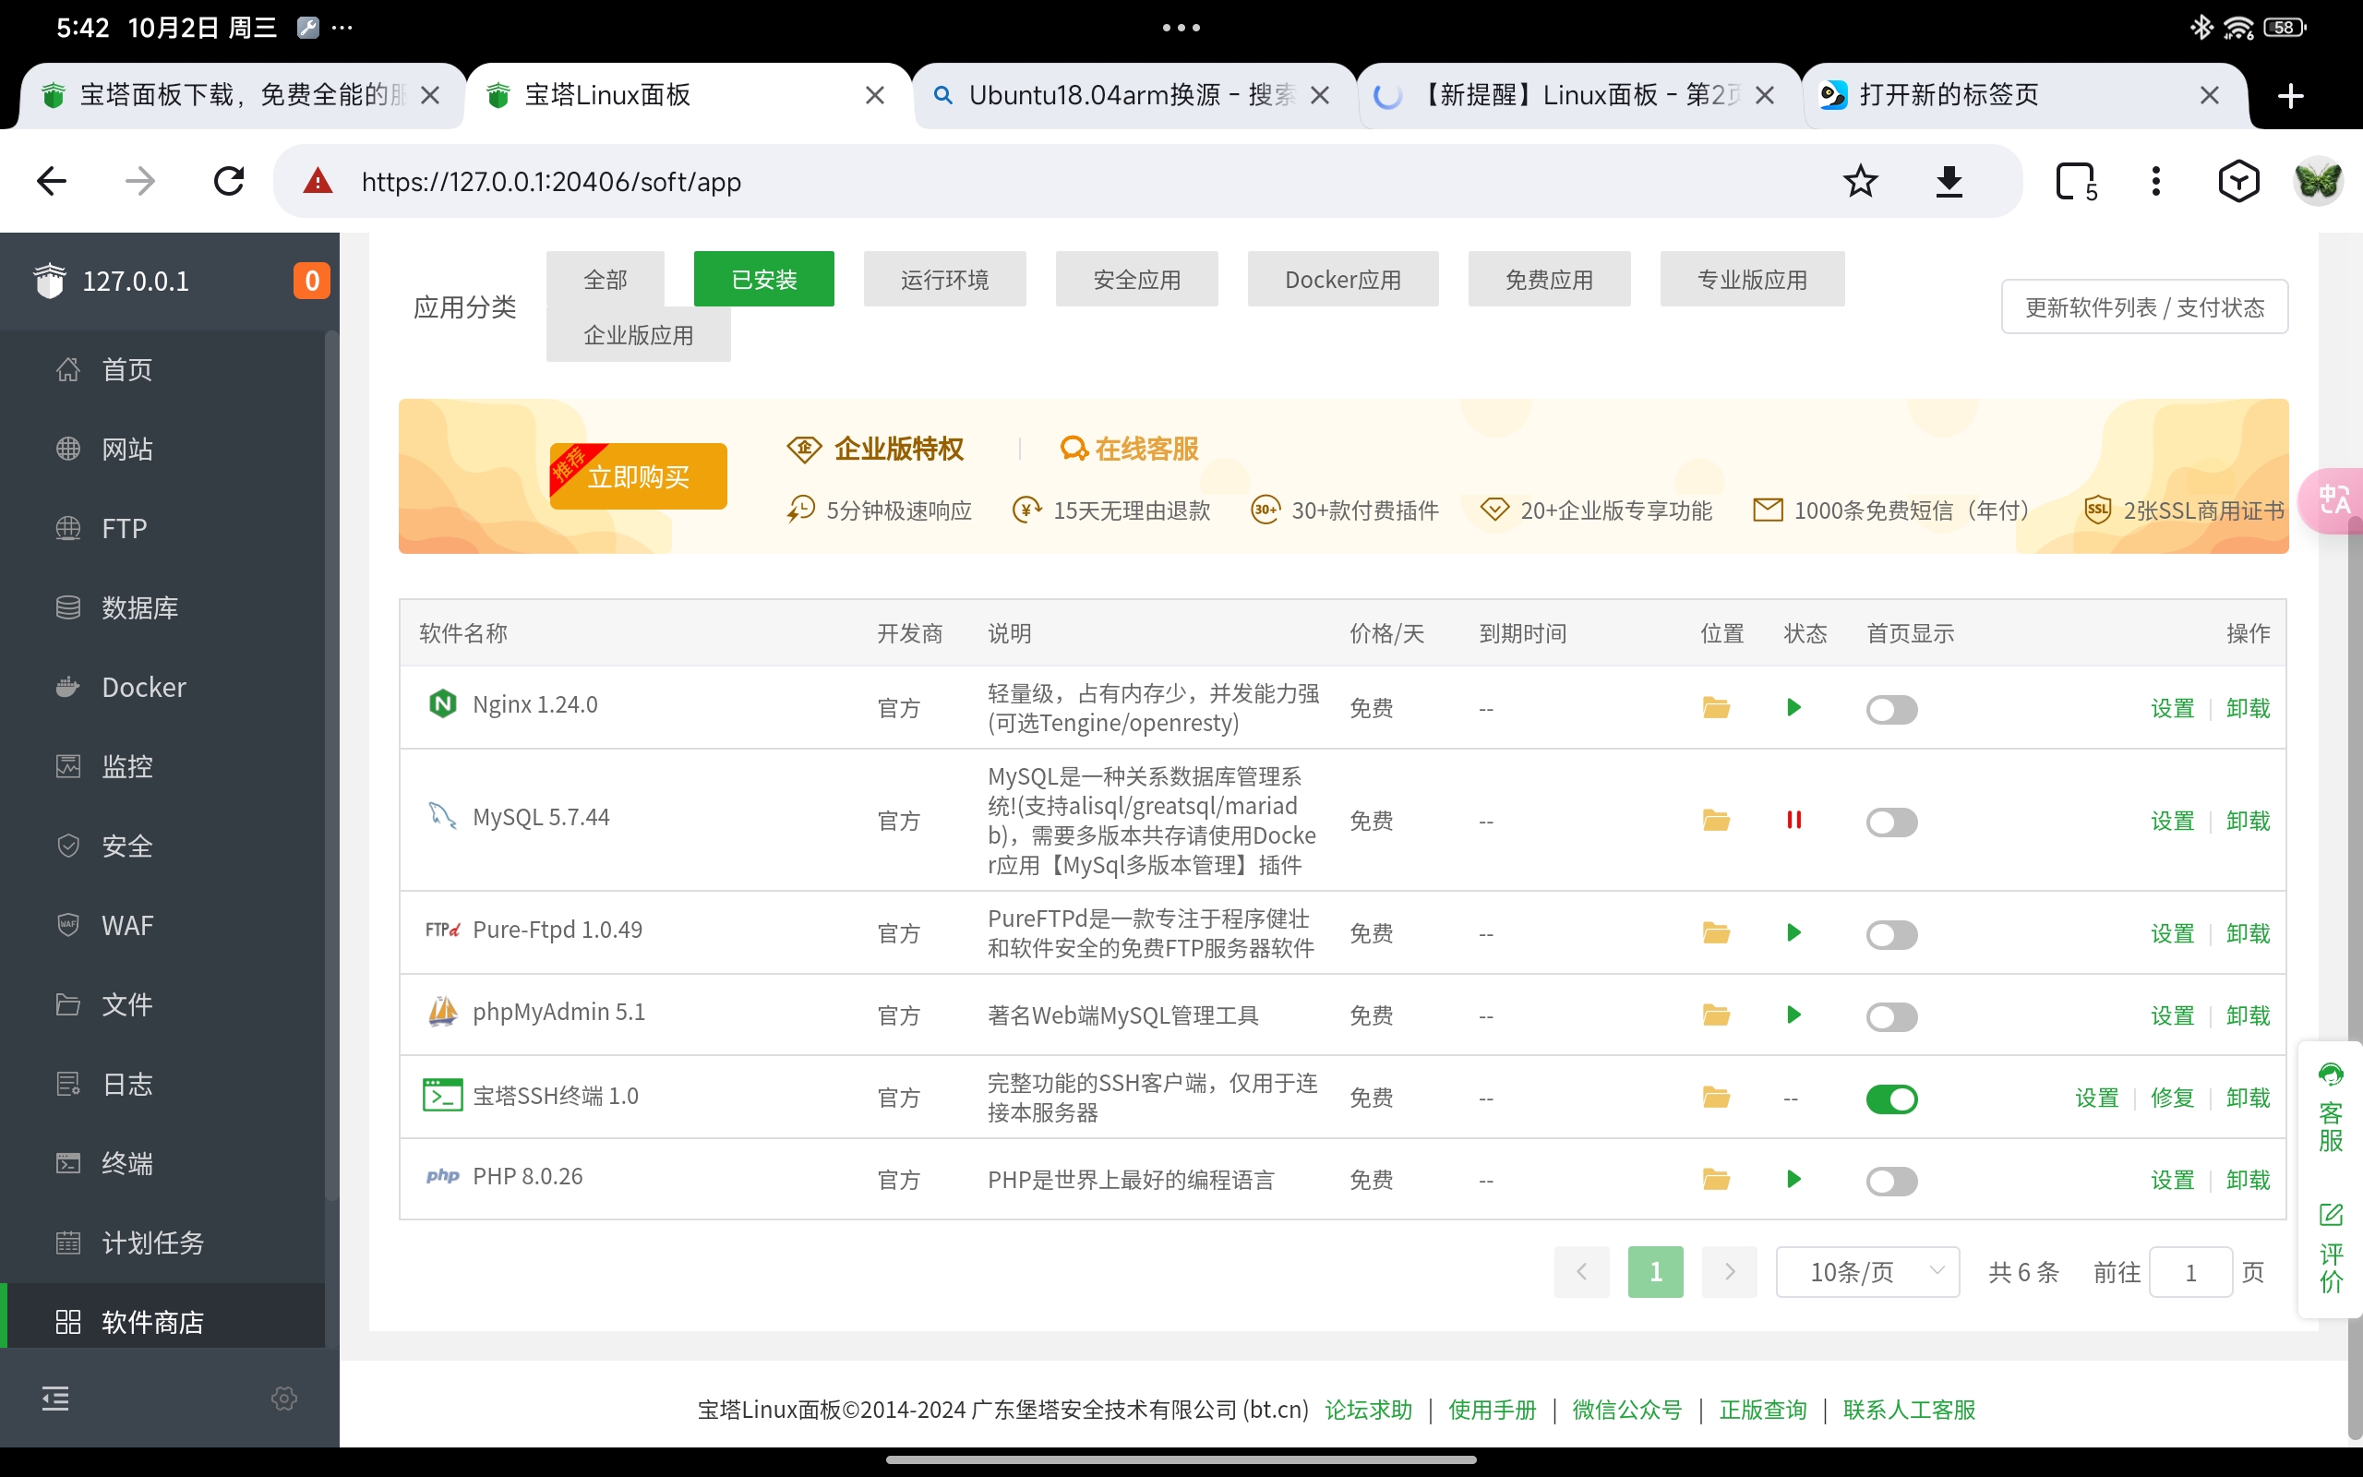Open the browser three-dot menu

tap(2156, 181)
